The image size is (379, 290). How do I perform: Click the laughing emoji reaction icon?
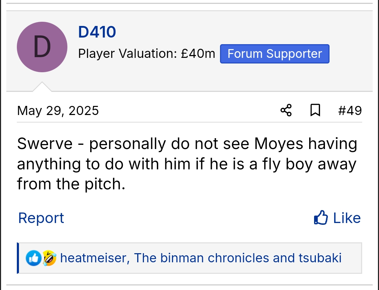pos(49,258)
